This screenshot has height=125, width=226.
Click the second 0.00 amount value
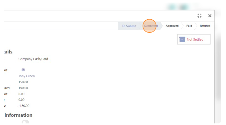pos(21,100)
